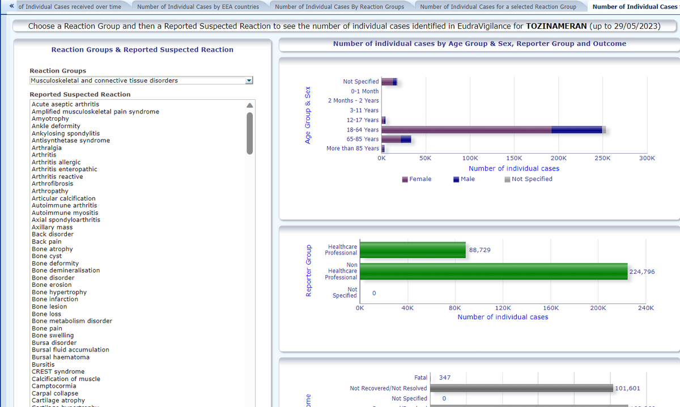Open Number of Individual Cases By Reaction Groups tab
Screen dimensions: 680x407
click(x=339, y=7)
